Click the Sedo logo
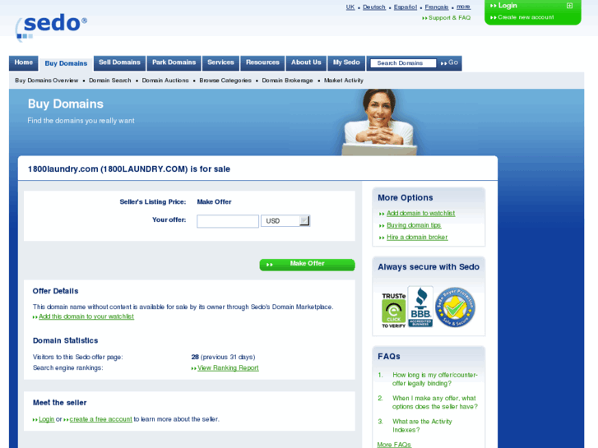 (x=51, y=26)
